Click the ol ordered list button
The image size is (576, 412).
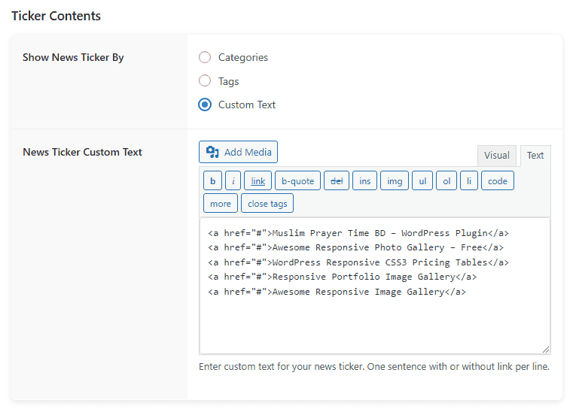(x=446, y=180)
